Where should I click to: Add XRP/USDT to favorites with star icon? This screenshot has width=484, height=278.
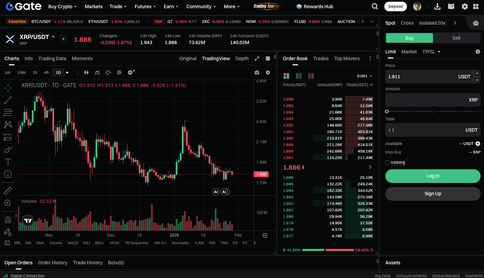(x=63, y=39)
